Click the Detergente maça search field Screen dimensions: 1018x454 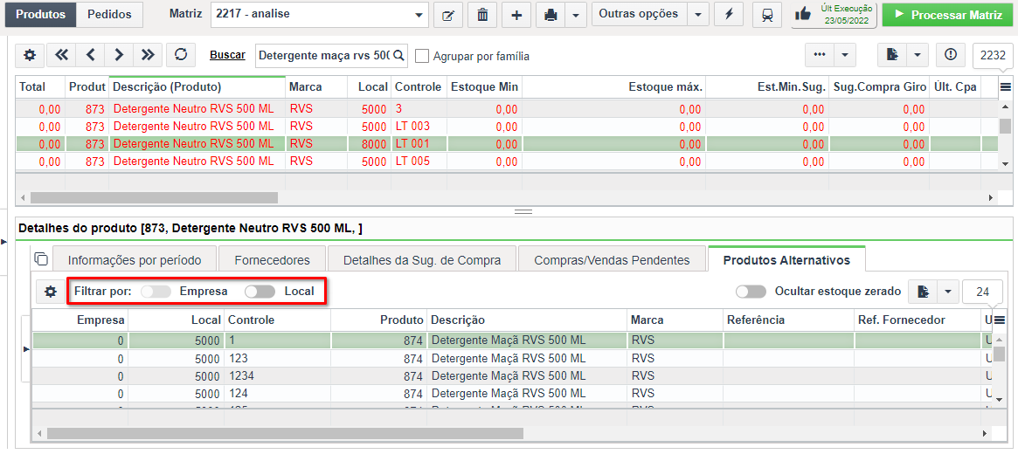point(323,56)
